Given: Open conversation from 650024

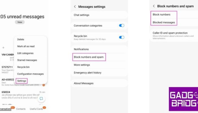Looking at the screenshot, I should click(23, 95).
